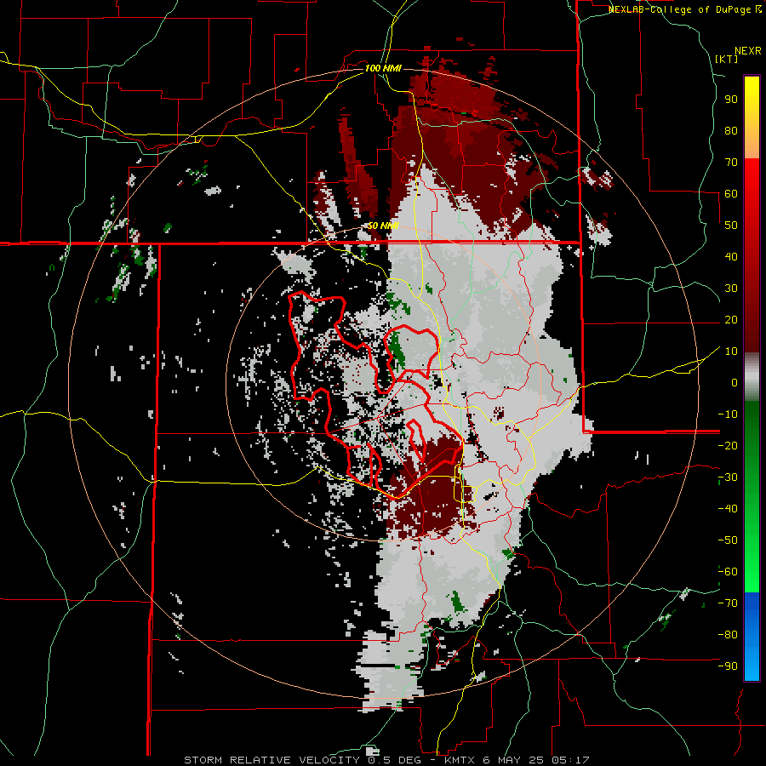Click the 40 value on the velocity scale
This screenshot has height=766, width=766.
point(731,256)
